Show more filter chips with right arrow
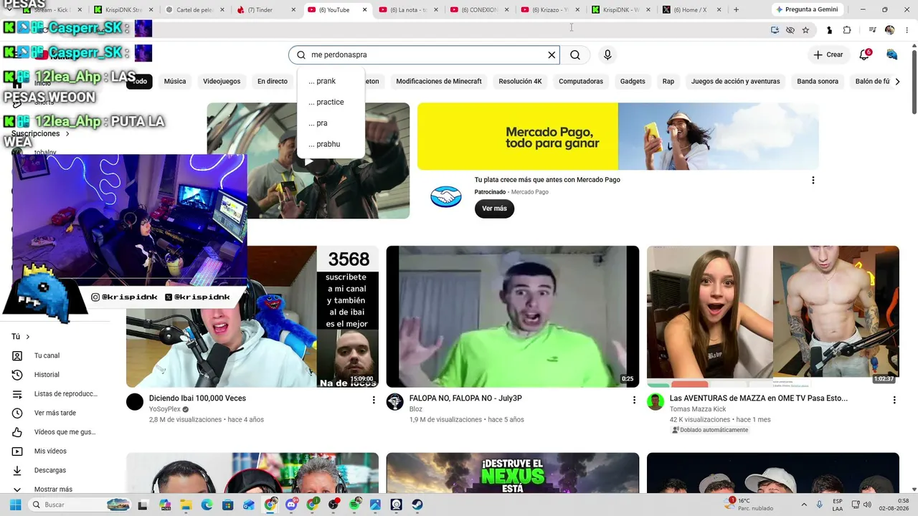This screenshot has width=918, height=516. tap(897, 82)
